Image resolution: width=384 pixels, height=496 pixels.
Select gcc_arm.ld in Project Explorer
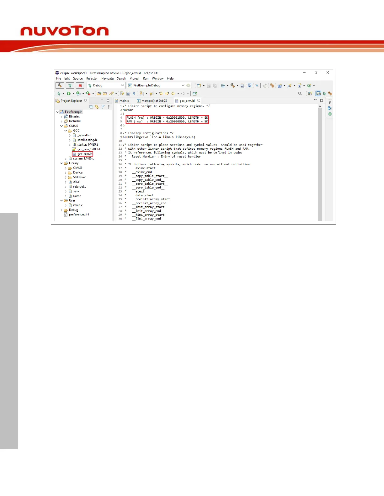tap(85, 154)
